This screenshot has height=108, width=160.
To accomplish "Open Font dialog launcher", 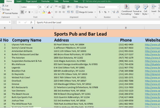I will [x=52, y=17].
